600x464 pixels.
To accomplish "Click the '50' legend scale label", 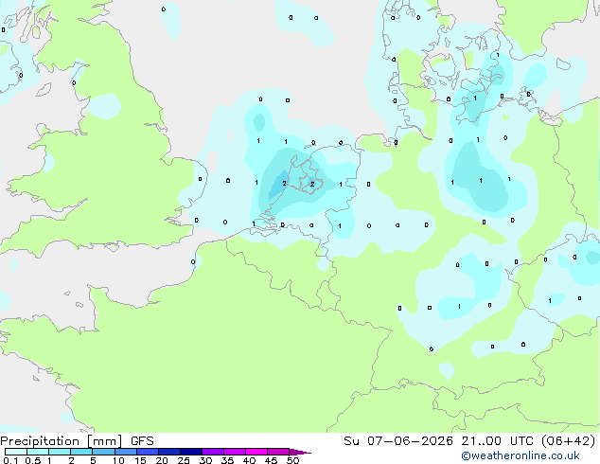I will (292, 460).
